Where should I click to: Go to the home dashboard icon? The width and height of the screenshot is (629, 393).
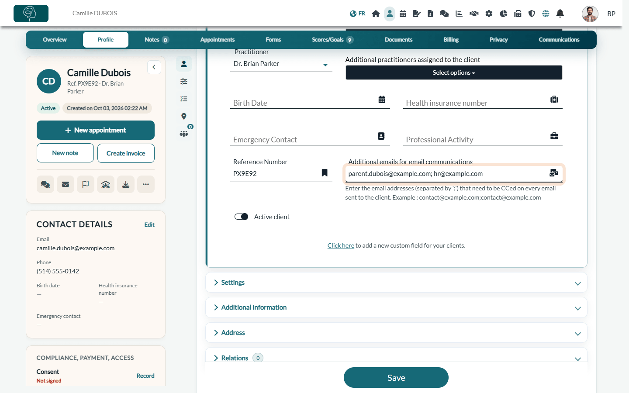click(376, 14)
